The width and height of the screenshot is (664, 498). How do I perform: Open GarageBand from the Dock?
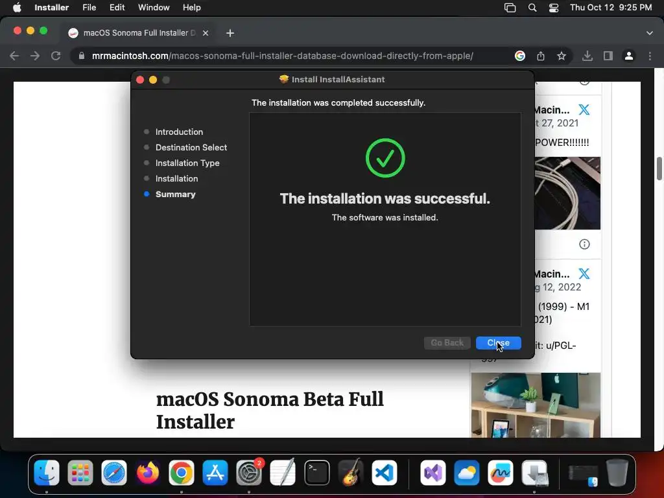click(351, 473)
